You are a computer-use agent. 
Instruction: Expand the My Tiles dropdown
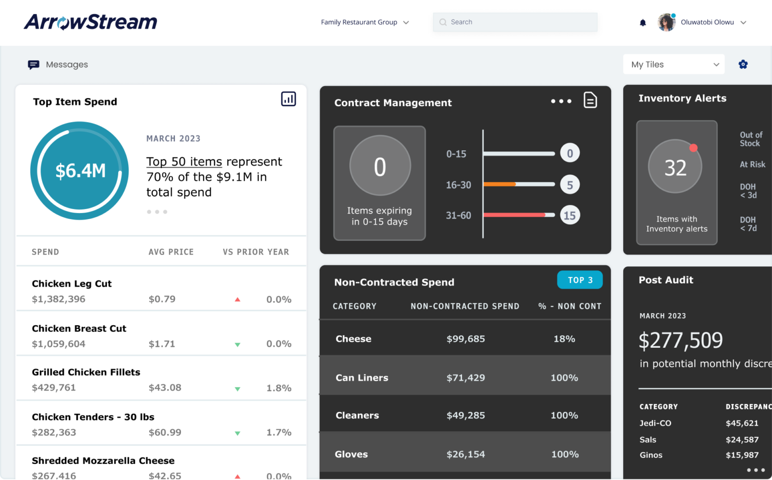click(x=673, y=64)
